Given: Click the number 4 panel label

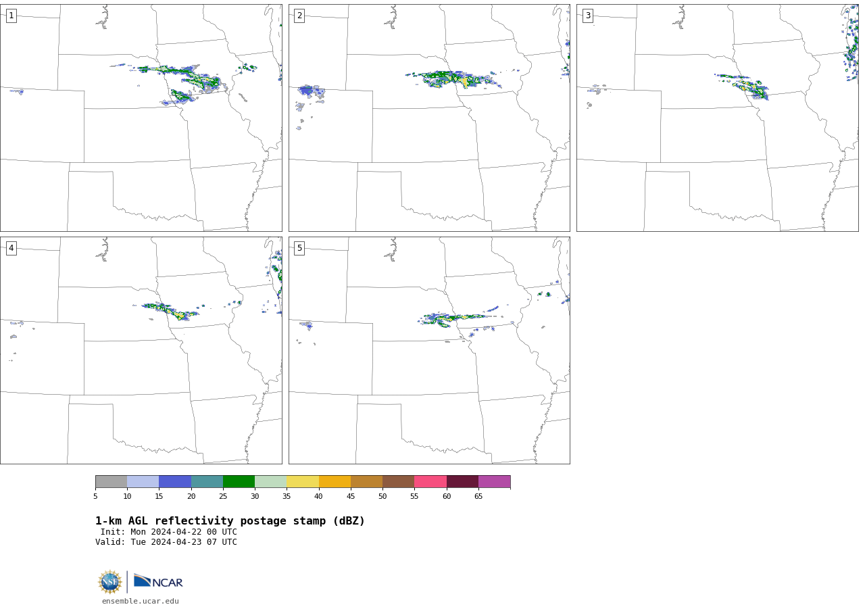Looking at the screenshot, I should (x=11, y=248).
